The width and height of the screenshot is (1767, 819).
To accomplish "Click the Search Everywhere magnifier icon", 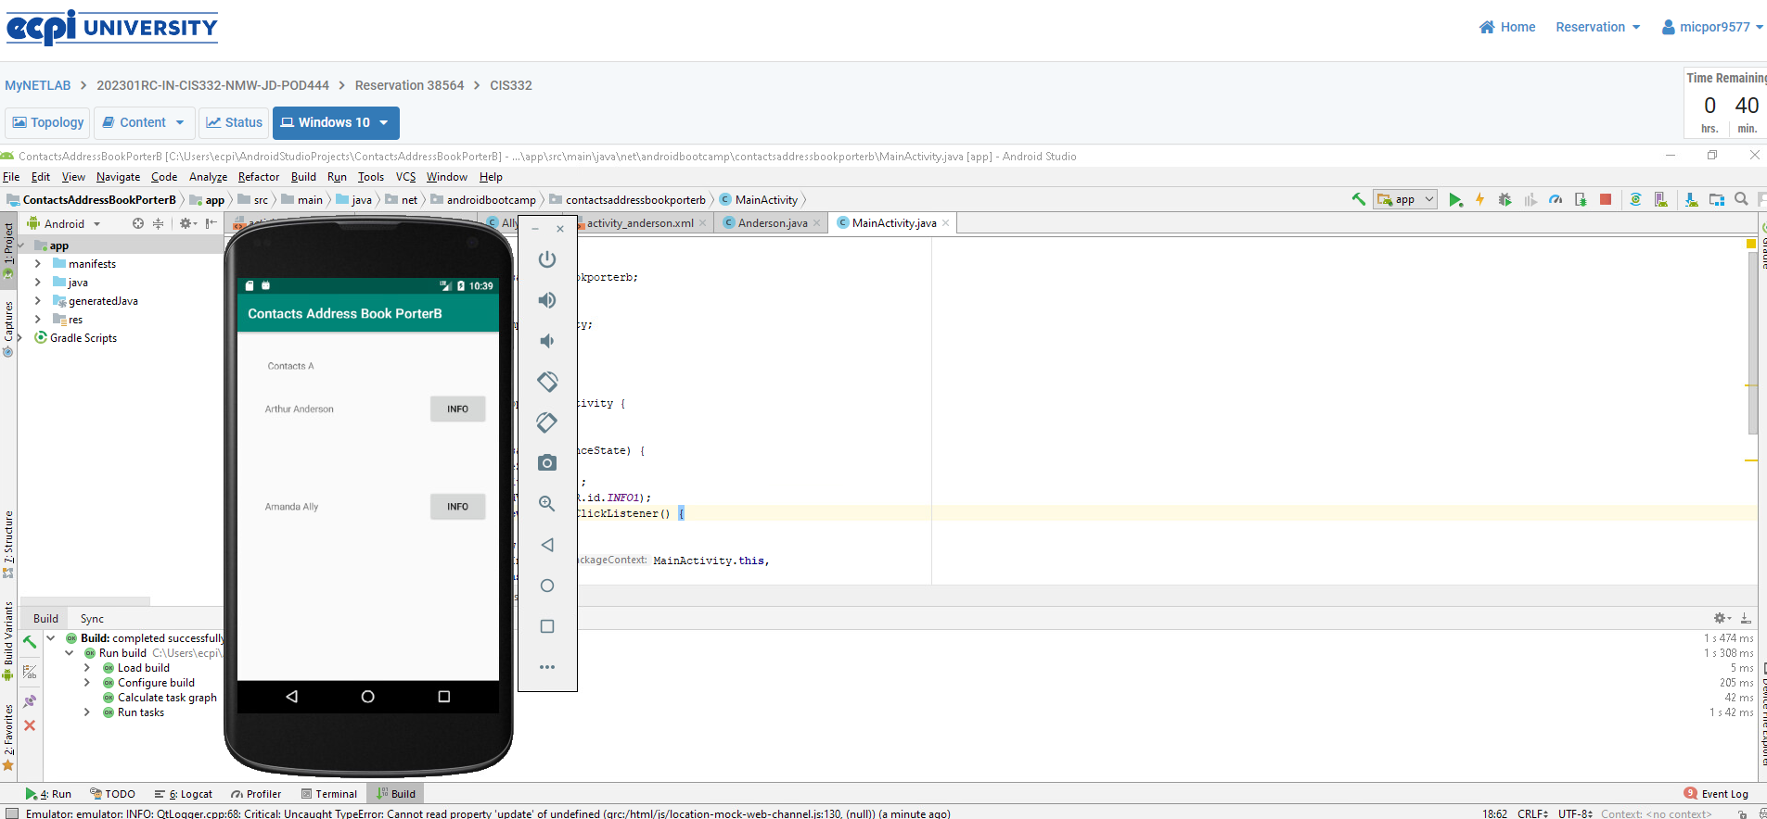I will 1742,199.
